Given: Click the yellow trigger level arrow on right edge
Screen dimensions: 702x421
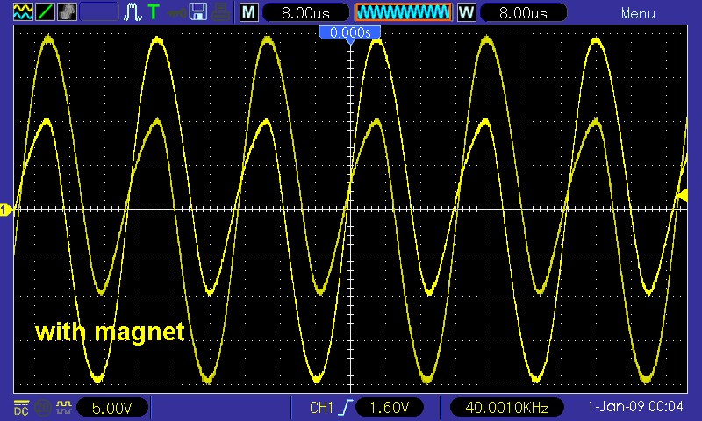Looking at the screenshot, I should coord(682,195).
